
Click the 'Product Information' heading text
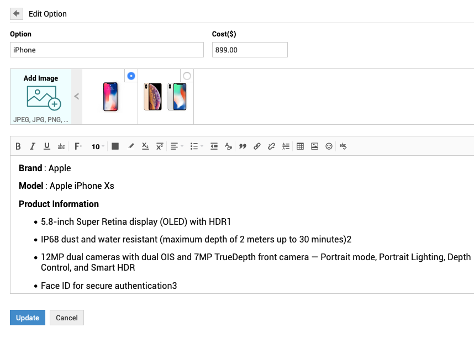[x=59, y=204]
